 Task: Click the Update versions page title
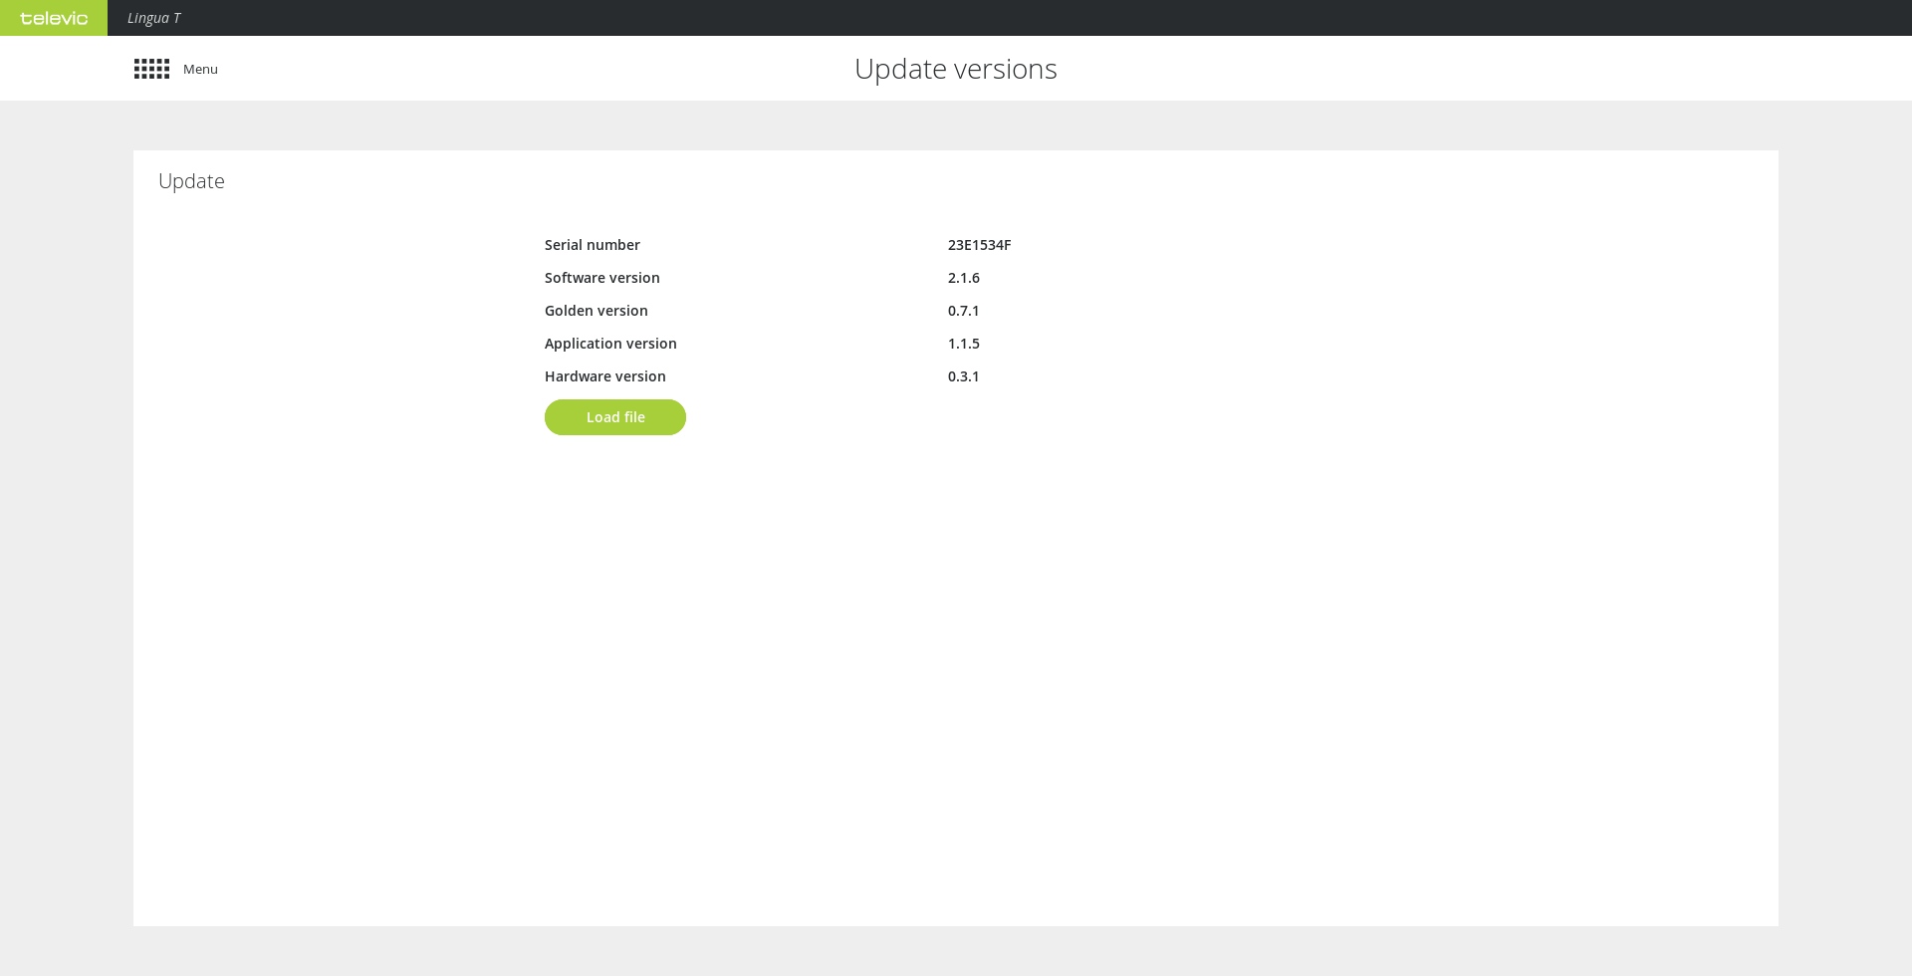(x=955, y=69)
